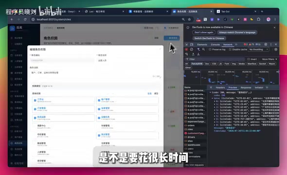Viewport: 287px width, 175px height.
Task: Click the network timeline overview graph
Action: tap(231, 77)
